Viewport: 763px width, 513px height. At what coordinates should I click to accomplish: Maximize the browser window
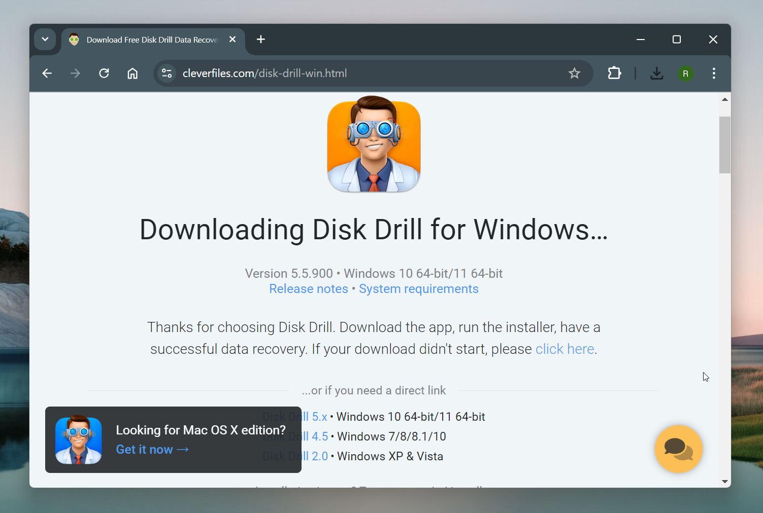tap(677, 40)
